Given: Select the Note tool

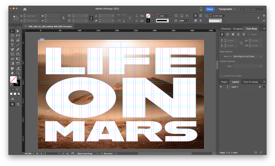Looking at the screenshot, I should (12, 68).
